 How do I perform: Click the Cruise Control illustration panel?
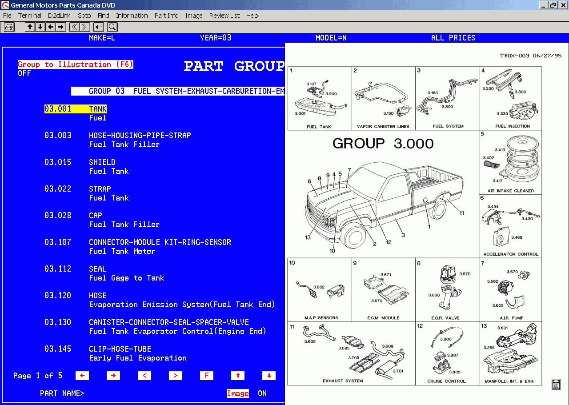tap(447, 353)
